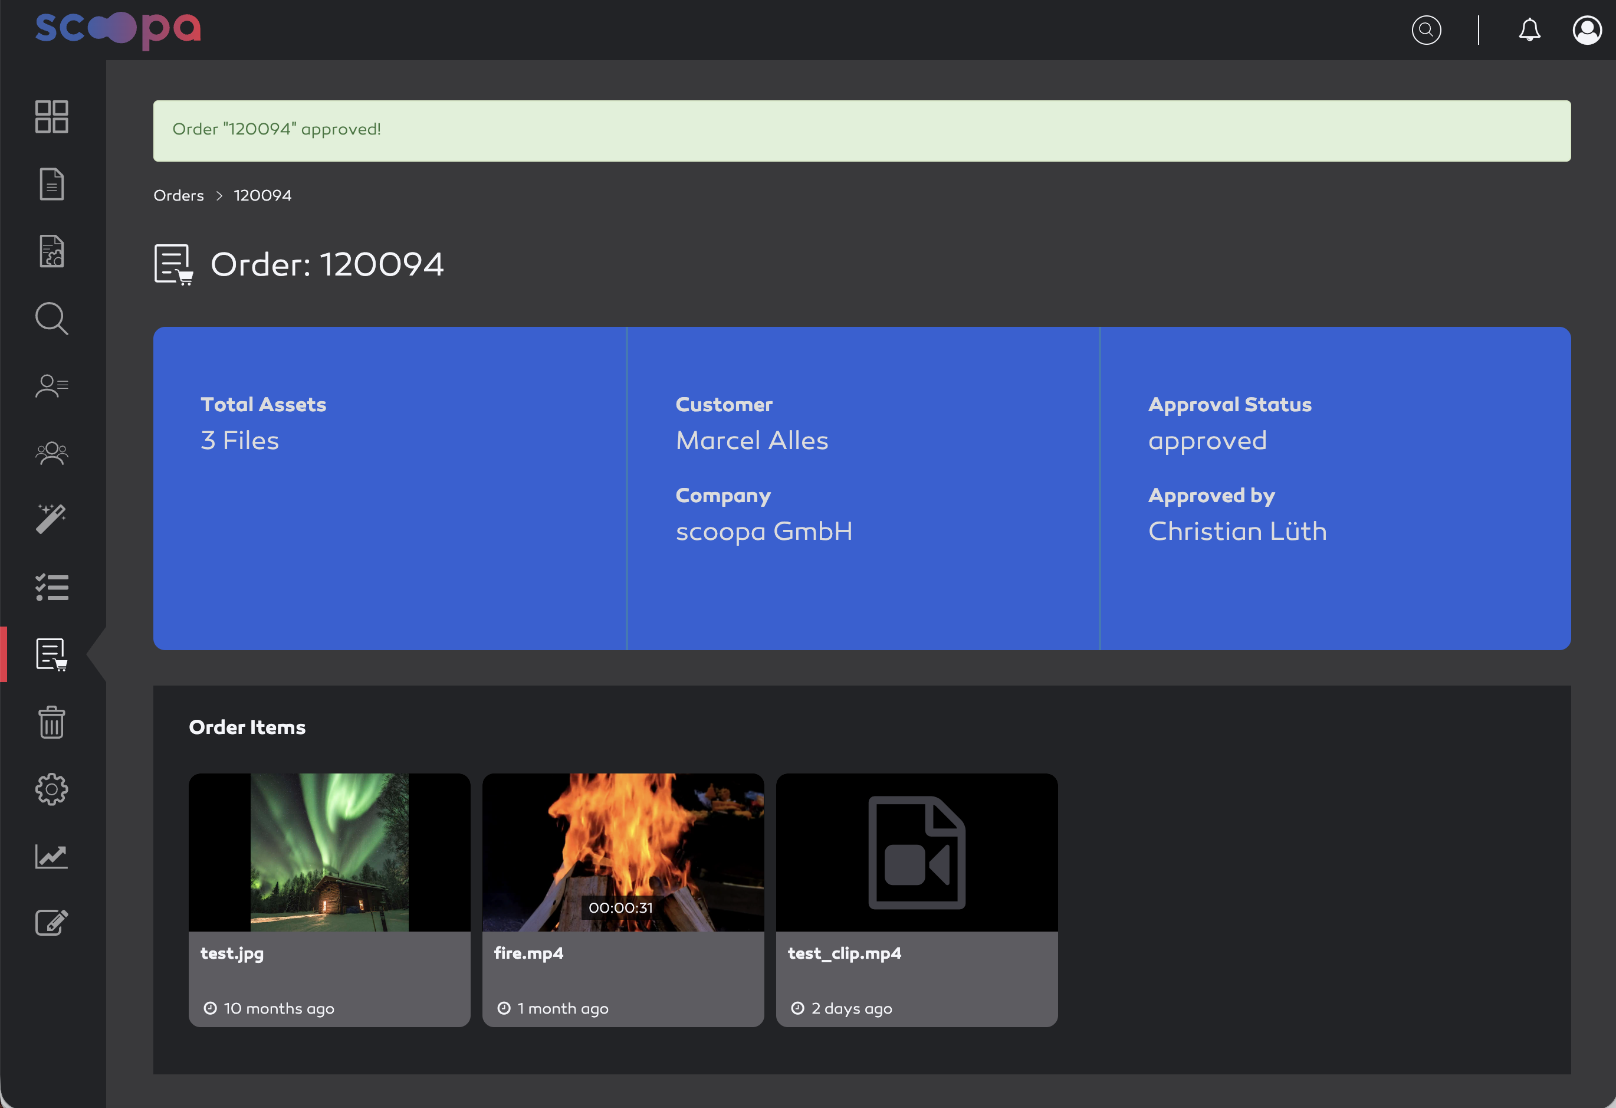Open the user groups icon in sidebar
The image size is (1616, 1108).
click(x=51, y=453)
